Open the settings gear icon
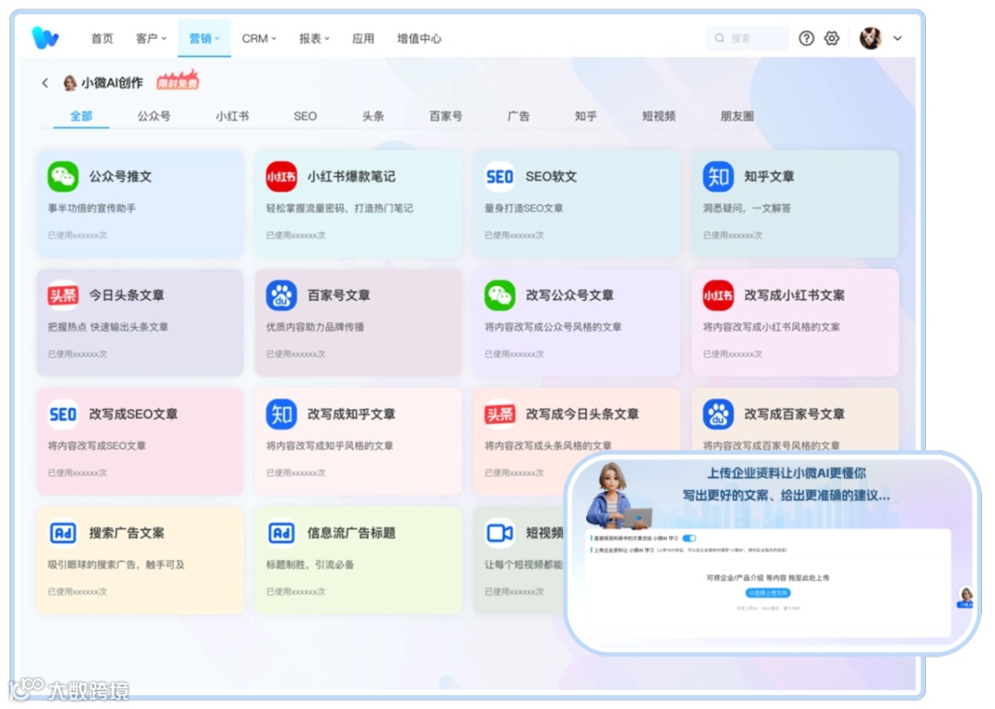 click(831, 38)
